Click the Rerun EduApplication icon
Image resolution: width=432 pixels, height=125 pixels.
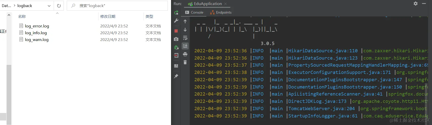(176, 13)
